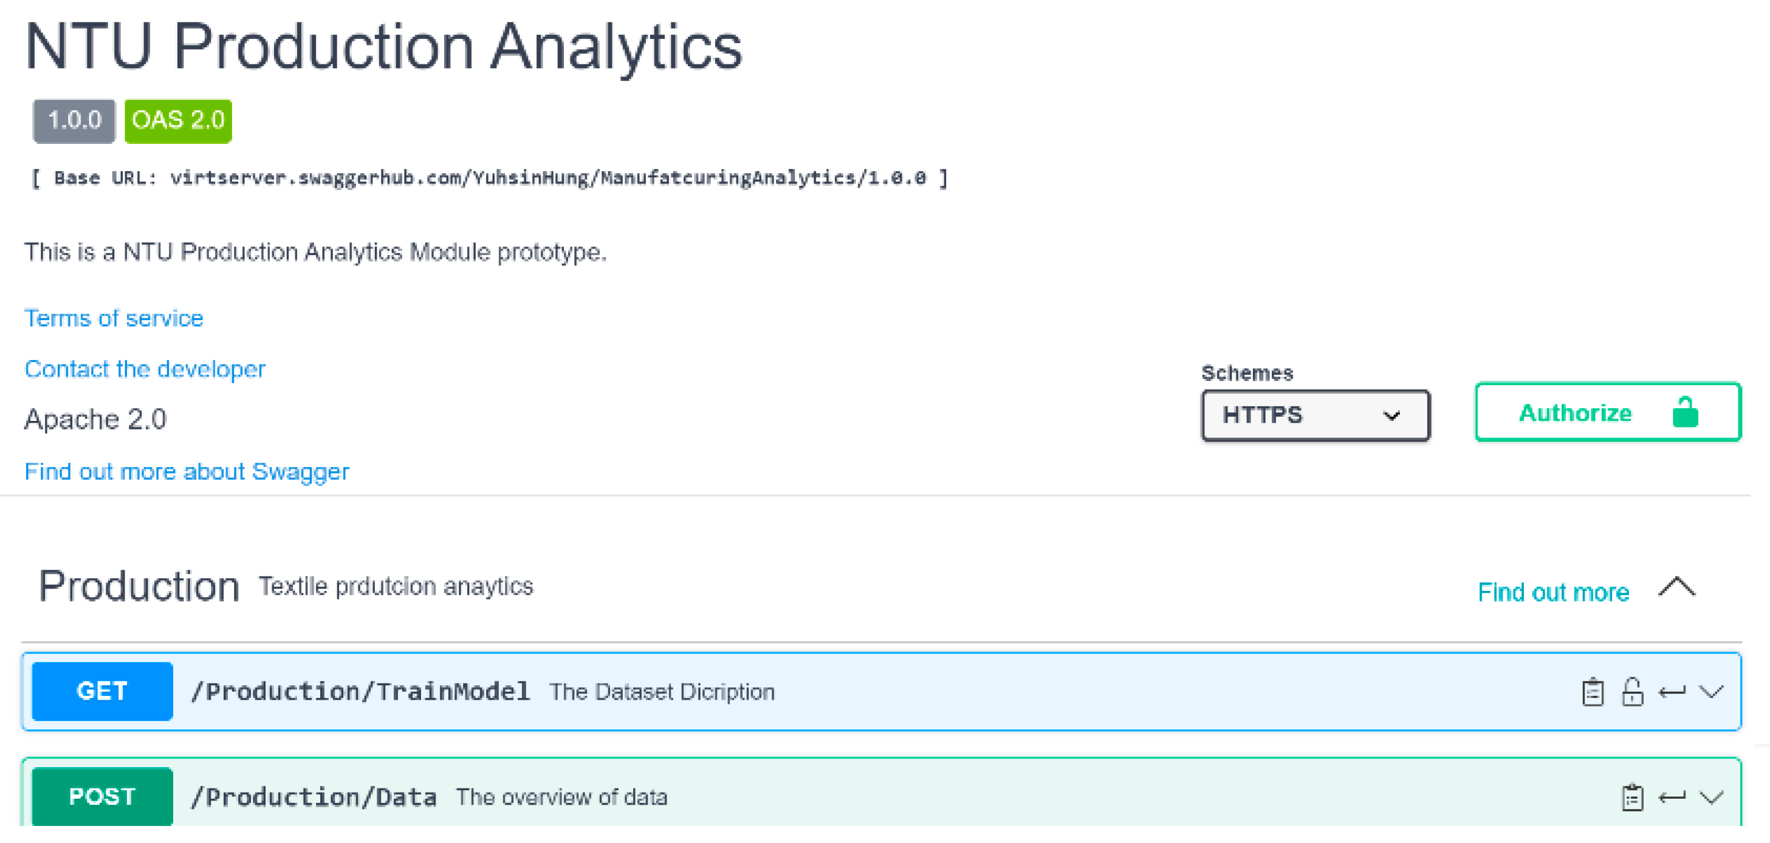Viewport: 1770px width, 843px height.
Task: Click the return arrow icon on GET row
Action: pyautogui.click(x=1671, y=692)
